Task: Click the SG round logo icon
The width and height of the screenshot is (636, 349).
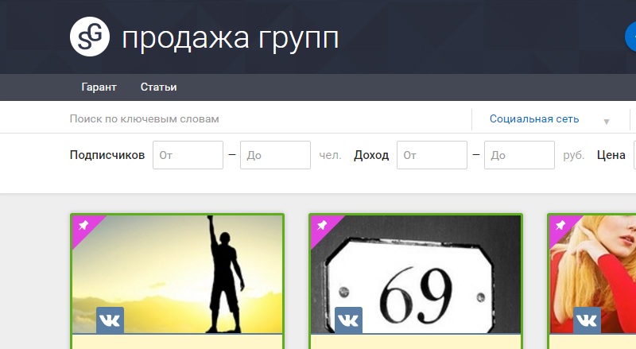Action: (x=90, y=37)
